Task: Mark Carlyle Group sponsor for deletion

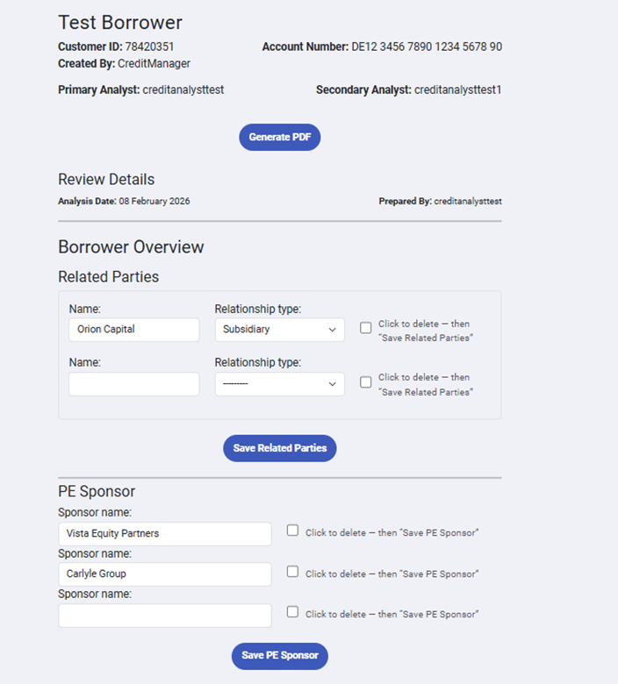Action: click(293, 571)
